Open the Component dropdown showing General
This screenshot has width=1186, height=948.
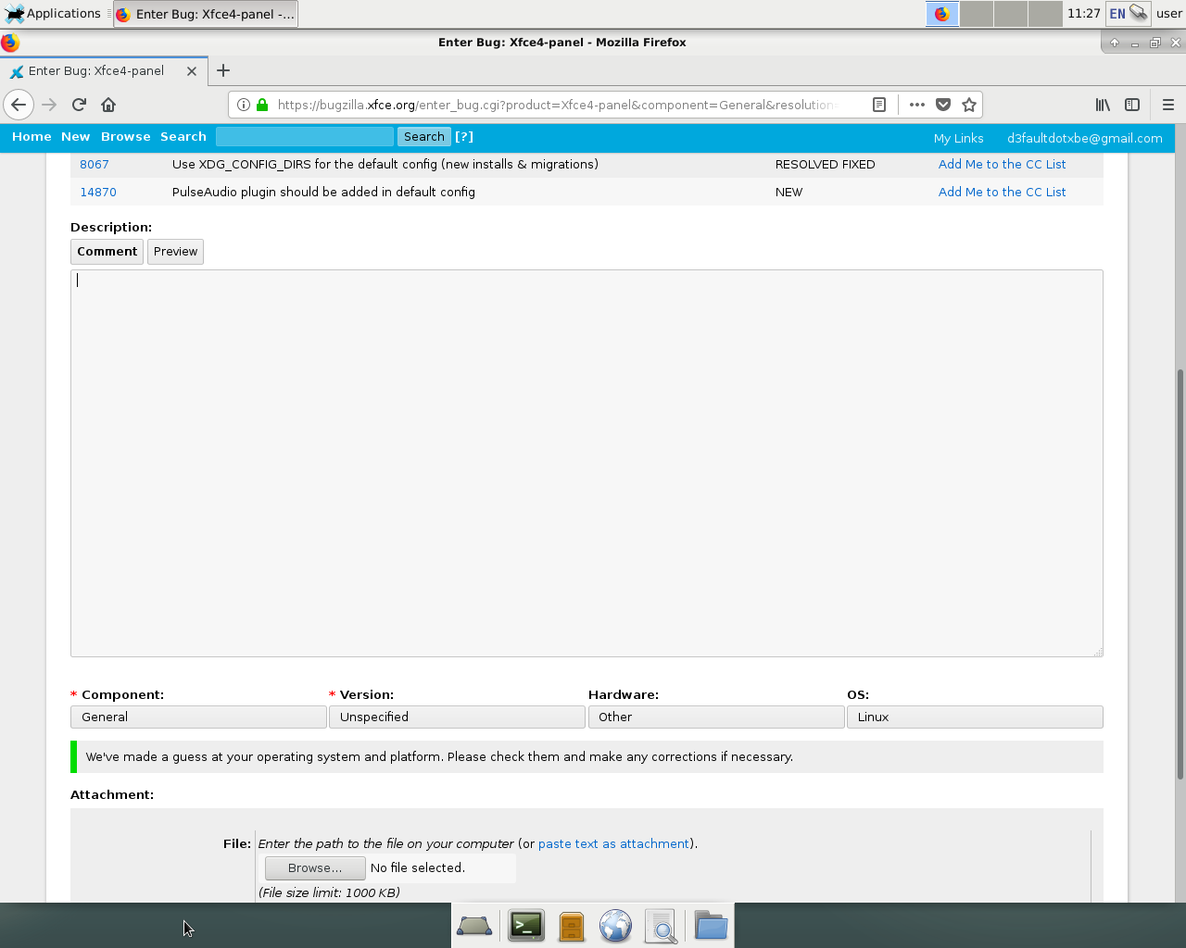[198, 717]
